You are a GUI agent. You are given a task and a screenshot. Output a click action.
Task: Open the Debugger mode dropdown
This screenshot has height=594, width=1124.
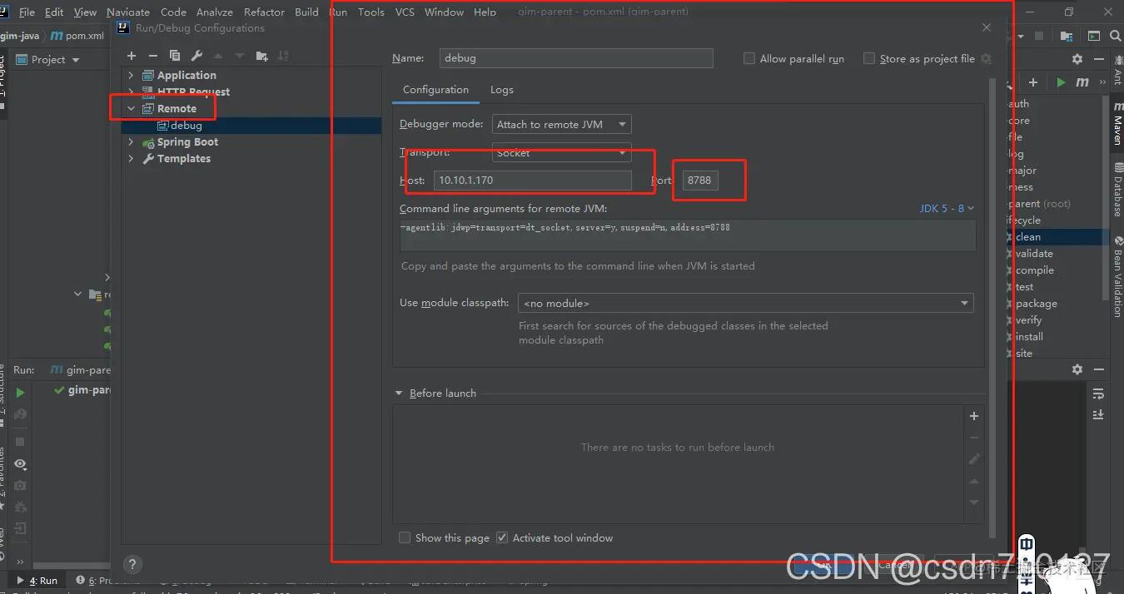click(562, 124)
